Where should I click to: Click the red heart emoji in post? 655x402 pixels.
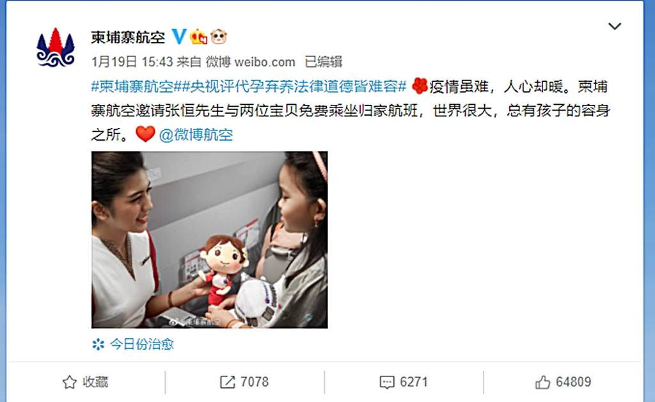(145, 134)
